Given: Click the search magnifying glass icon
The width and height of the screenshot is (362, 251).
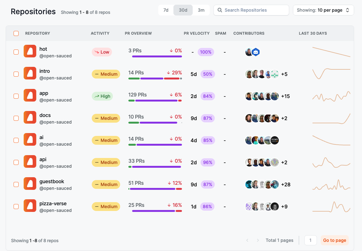Looking at the screenshot, I should [220, 10].
